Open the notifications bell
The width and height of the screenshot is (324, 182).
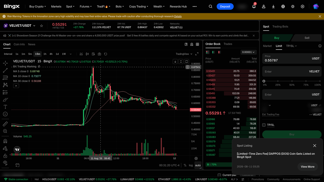pos(254,7)
